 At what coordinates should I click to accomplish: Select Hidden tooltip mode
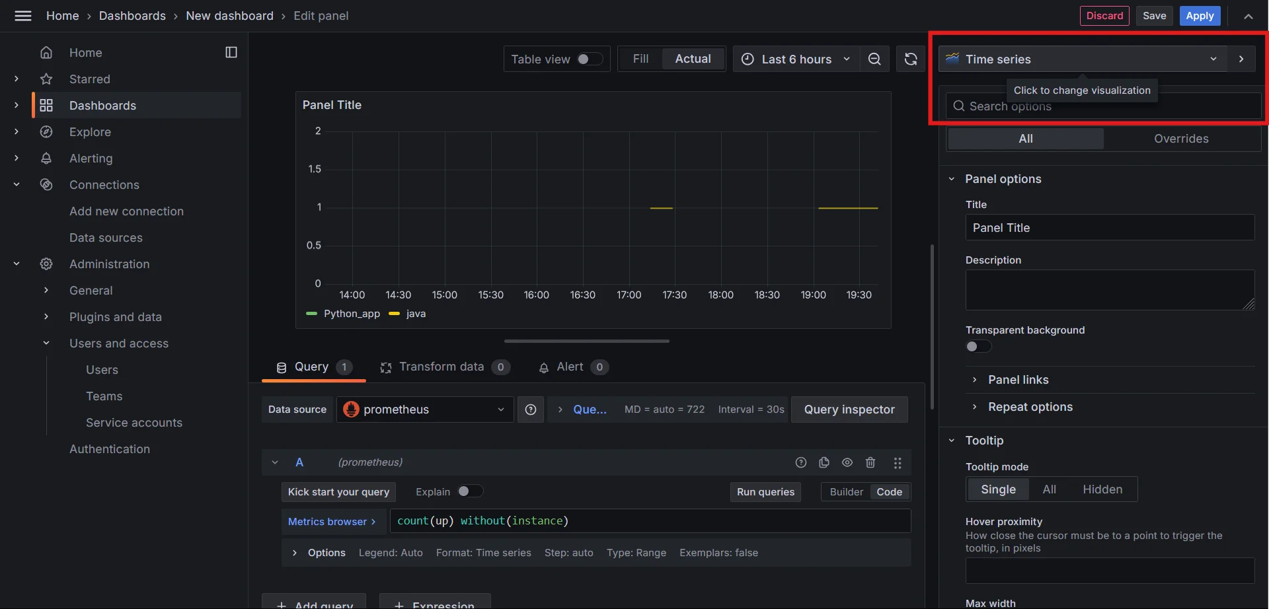pos(1102,489)
